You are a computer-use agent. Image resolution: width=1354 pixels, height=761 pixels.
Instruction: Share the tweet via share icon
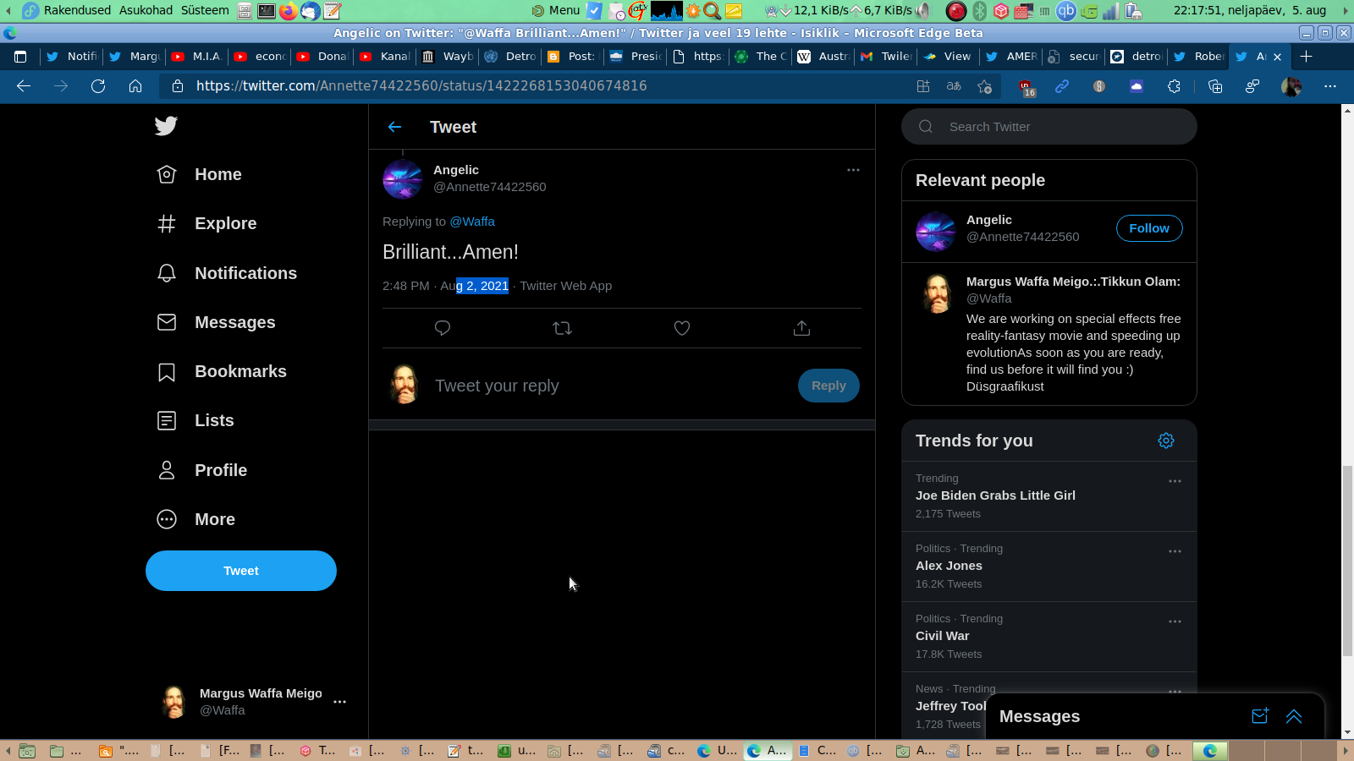pos(801,328)
